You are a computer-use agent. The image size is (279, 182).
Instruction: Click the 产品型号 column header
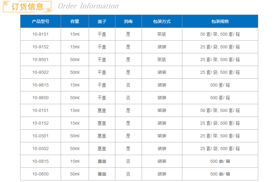tap(40, 21)
